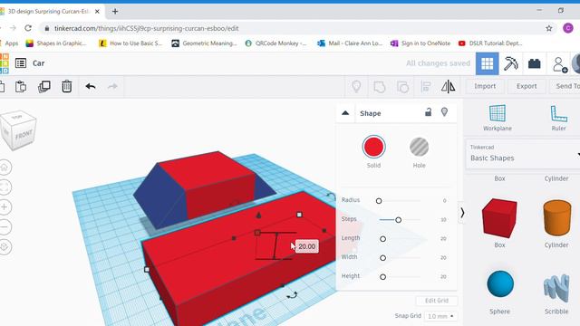Screen dimensions: 580x326
Task: Pick the blue Sphere shape
Action: (x=500, y=283)
